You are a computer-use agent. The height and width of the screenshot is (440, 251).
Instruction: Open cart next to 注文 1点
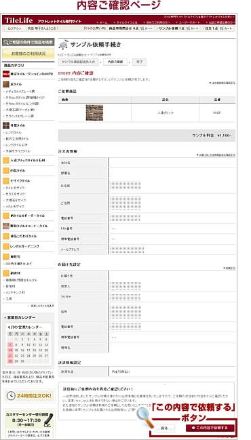227,28
